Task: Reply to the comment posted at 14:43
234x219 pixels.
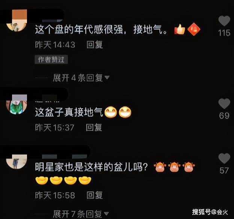Action: coord(95,45)
